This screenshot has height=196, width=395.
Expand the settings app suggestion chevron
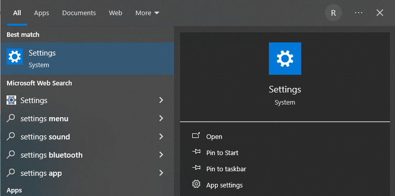(x=161, y=173)
